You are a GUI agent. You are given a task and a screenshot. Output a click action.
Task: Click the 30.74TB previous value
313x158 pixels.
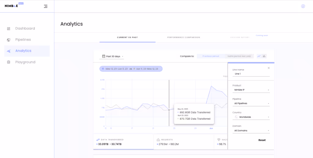[116, 144]
